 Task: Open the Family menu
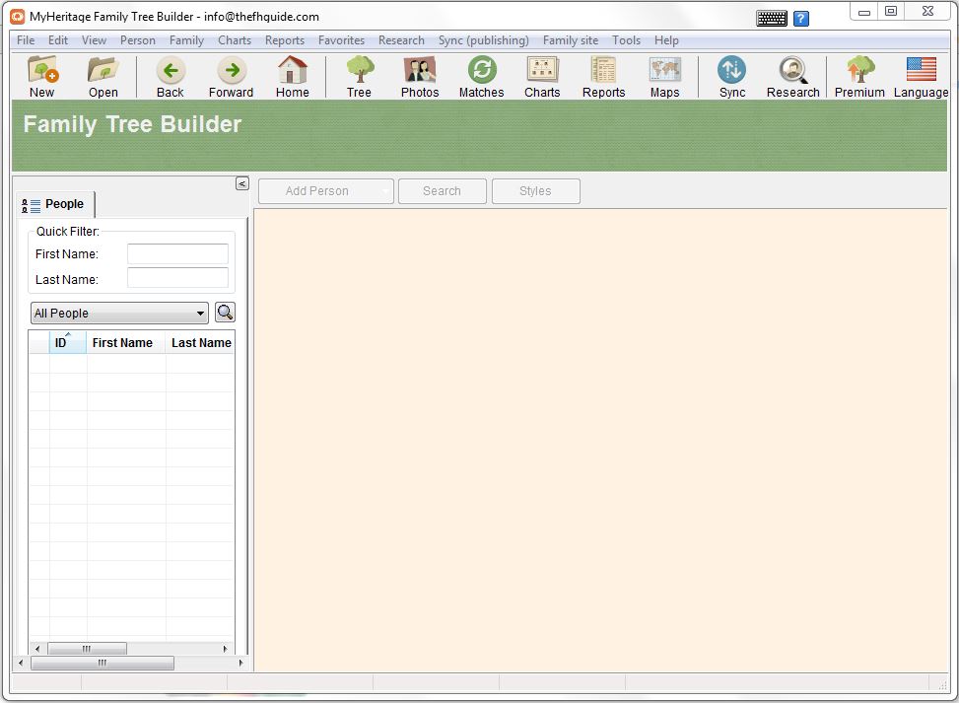click(x=186, y=40)
